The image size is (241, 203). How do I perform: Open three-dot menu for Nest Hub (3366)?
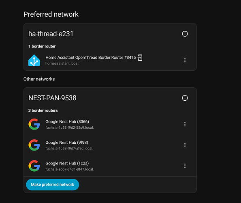[185, 124]
